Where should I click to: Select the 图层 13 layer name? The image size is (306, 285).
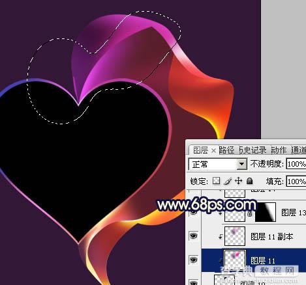294,213
